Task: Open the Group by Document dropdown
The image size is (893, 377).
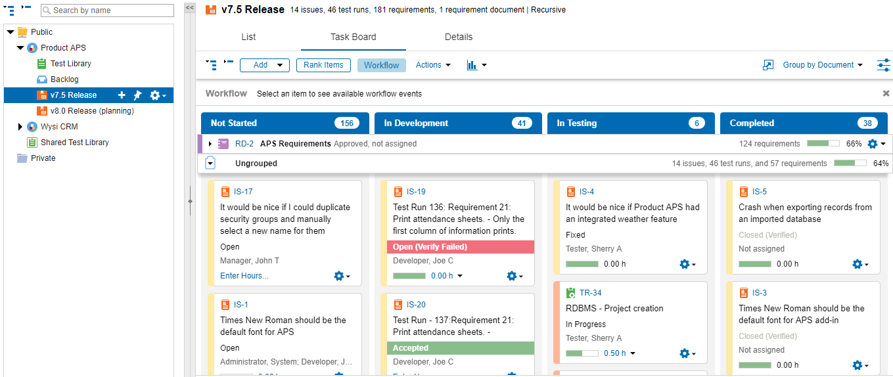Action: coord(823,65)
